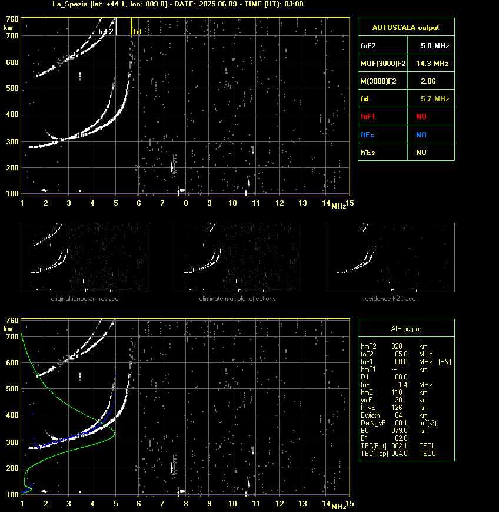Click the 'AUTOSCALA output' header

tap(405, 28)
